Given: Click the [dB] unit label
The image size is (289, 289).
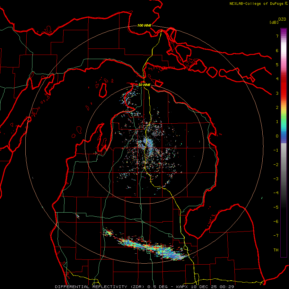Looking at the screenshot, I should coord(274,22).
